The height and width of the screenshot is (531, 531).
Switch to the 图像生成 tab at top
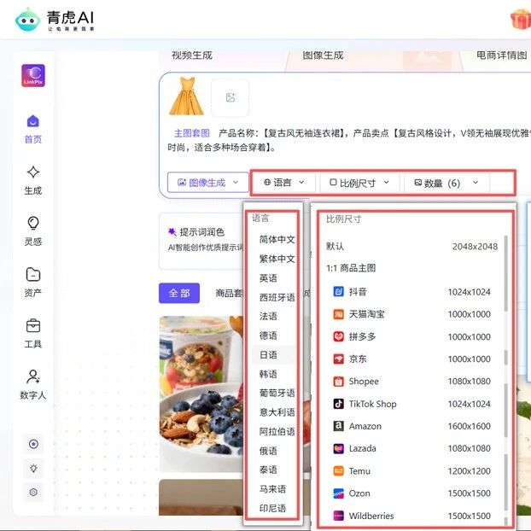point(323,55)
